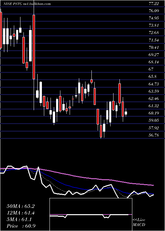Click the 67 price axis label

(x=151, y=69)
